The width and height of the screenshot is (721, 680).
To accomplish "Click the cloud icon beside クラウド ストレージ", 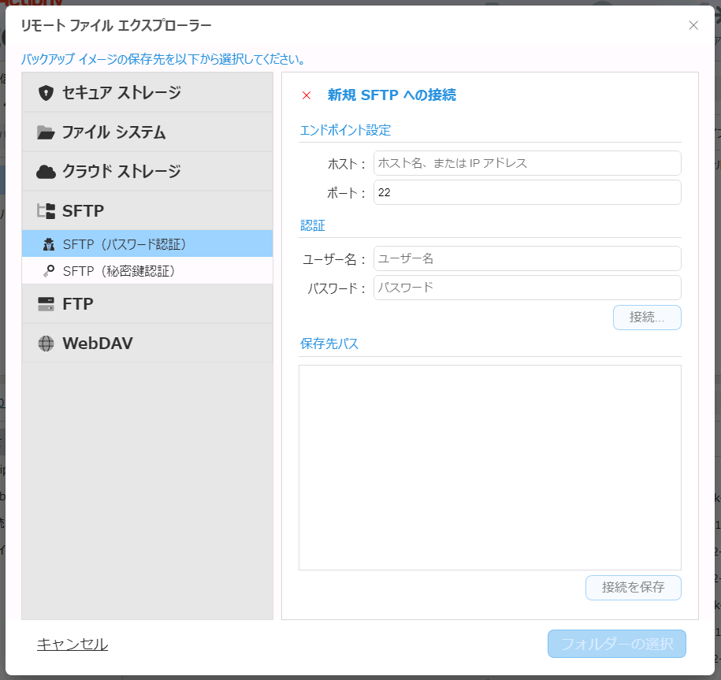I will pyautogui.click(x=46, y=172).
